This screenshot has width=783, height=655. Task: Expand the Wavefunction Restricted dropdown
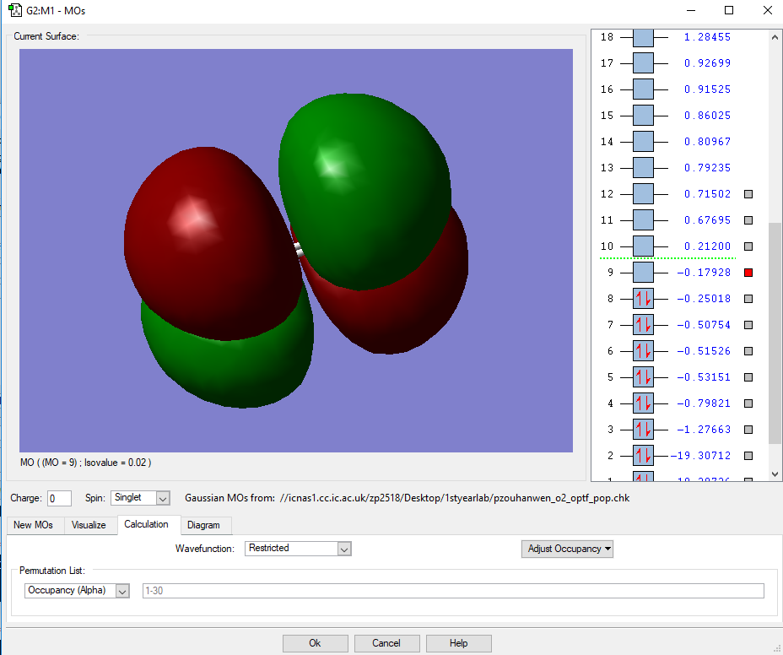298,549
